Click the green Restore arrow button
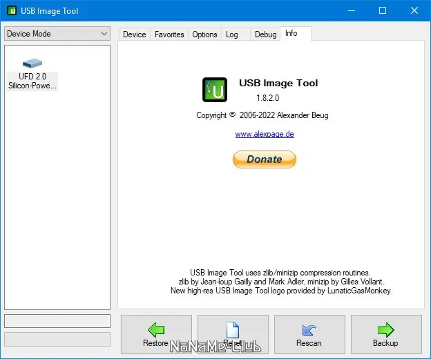Screen dimensions: 431x359 coord(156,334)
